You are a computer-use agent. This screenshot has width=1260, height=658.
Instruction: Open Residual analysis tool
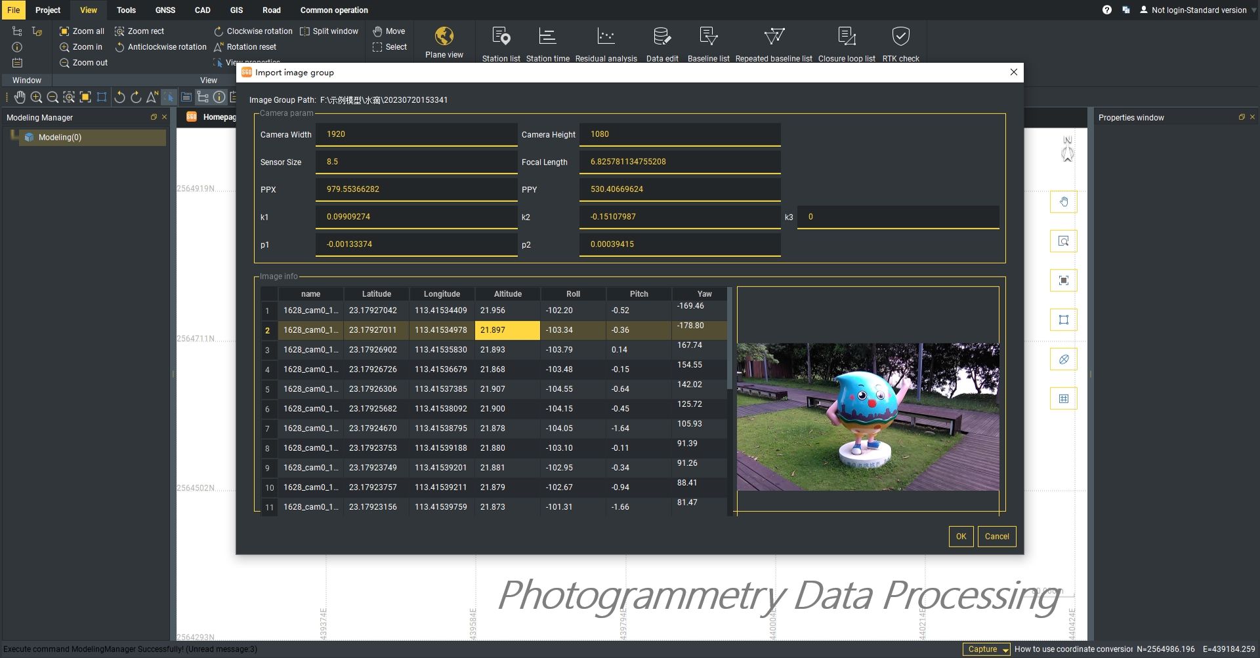606,44
